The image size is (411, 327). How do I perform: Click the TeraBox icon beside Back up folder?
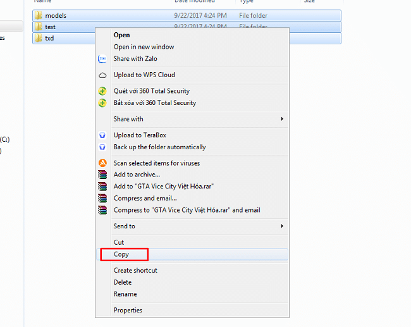point(102,147)
